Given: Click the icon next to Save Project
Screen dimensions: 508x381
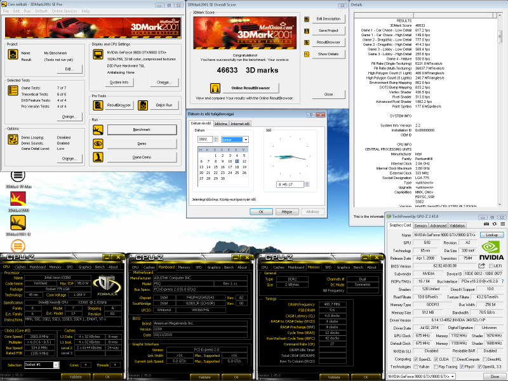Looking at the screenshot, I should pos(307,31).
